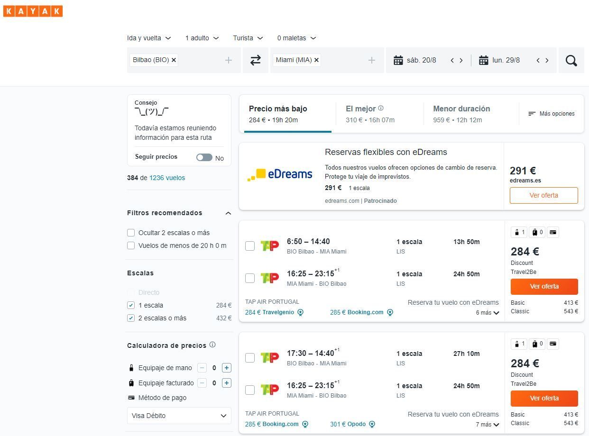Toggle the Seguir precios switch
The height and width of the screenshot is (436, 589).
tap(204, 157)
